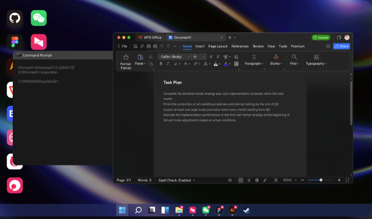
Task: Switch to the Insert tab
Action: [x=200, y=46]
